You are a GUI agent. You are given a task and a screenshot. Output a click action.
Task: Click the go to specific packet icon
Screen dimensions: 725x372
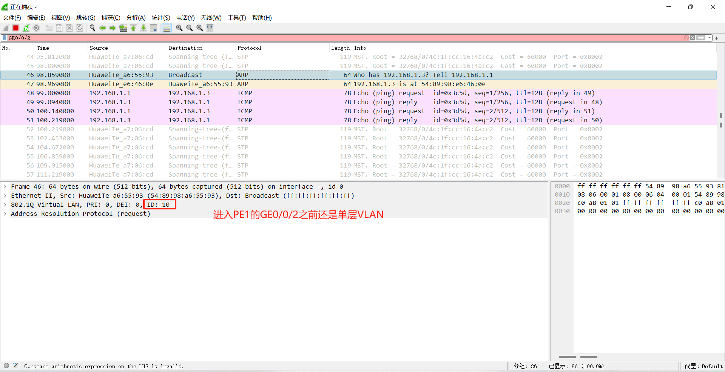pos(123,28)
